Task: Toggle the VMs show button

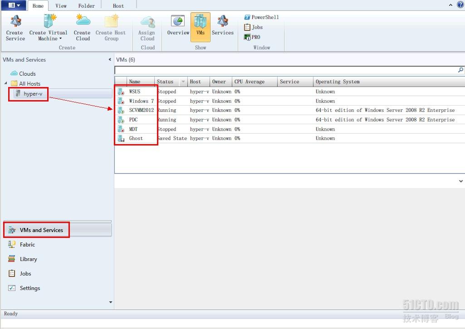Action: 201,27
